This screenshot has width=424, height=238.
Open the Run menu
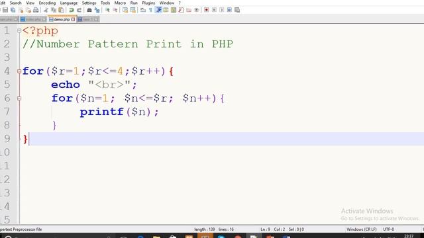[x=134, y=3]
